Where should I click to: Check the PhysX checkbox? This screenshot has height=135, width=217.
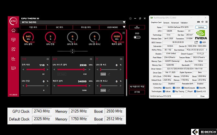(187, 92)
